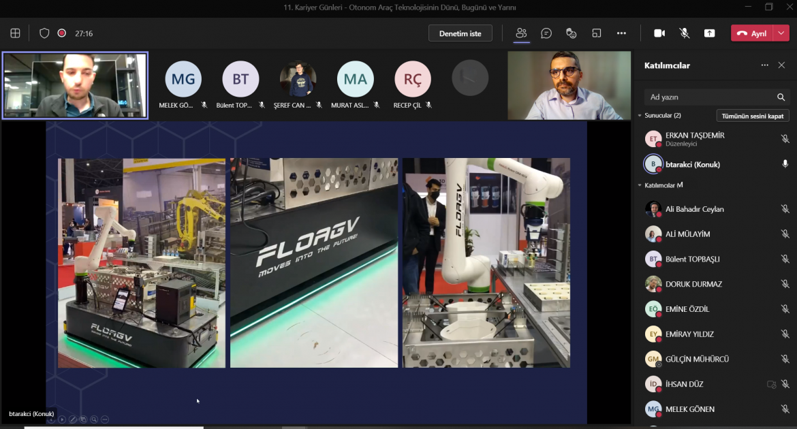Go to next slide arrow

point(62,419)
